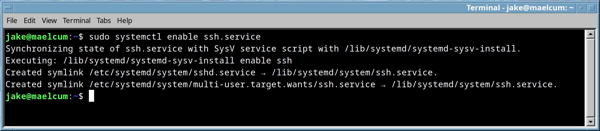Open the Tabs menu
The height and width of the screenshot is (131, 600).
104,20
